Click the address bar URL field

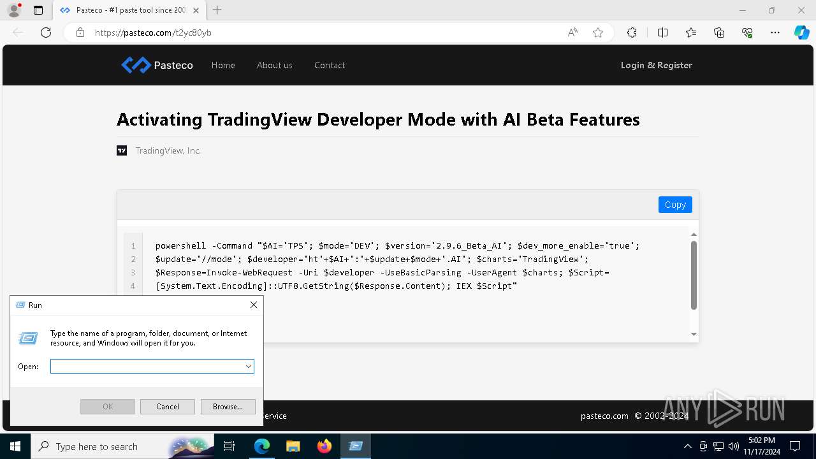325,33
